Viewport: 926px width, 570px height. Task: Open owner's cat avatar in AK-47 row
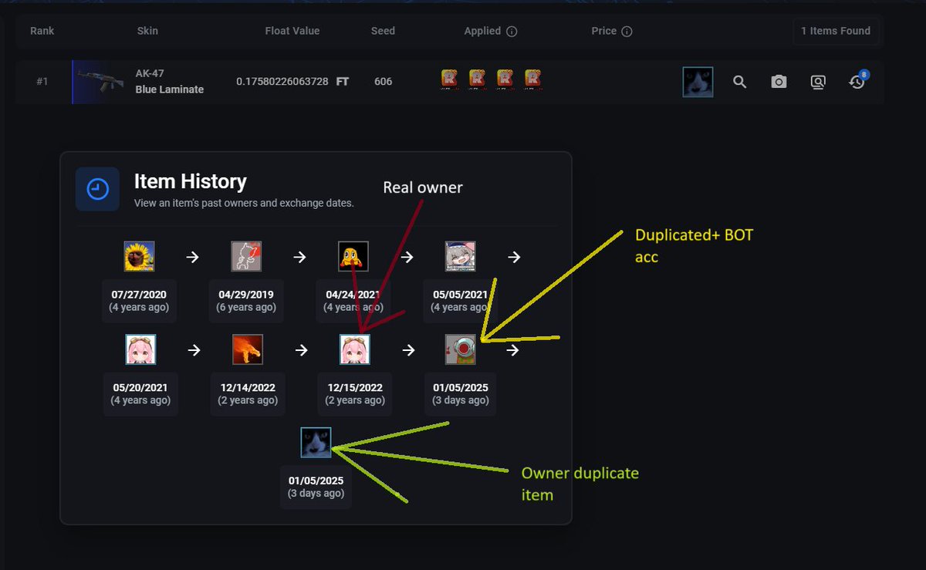(x=698, y=82)
